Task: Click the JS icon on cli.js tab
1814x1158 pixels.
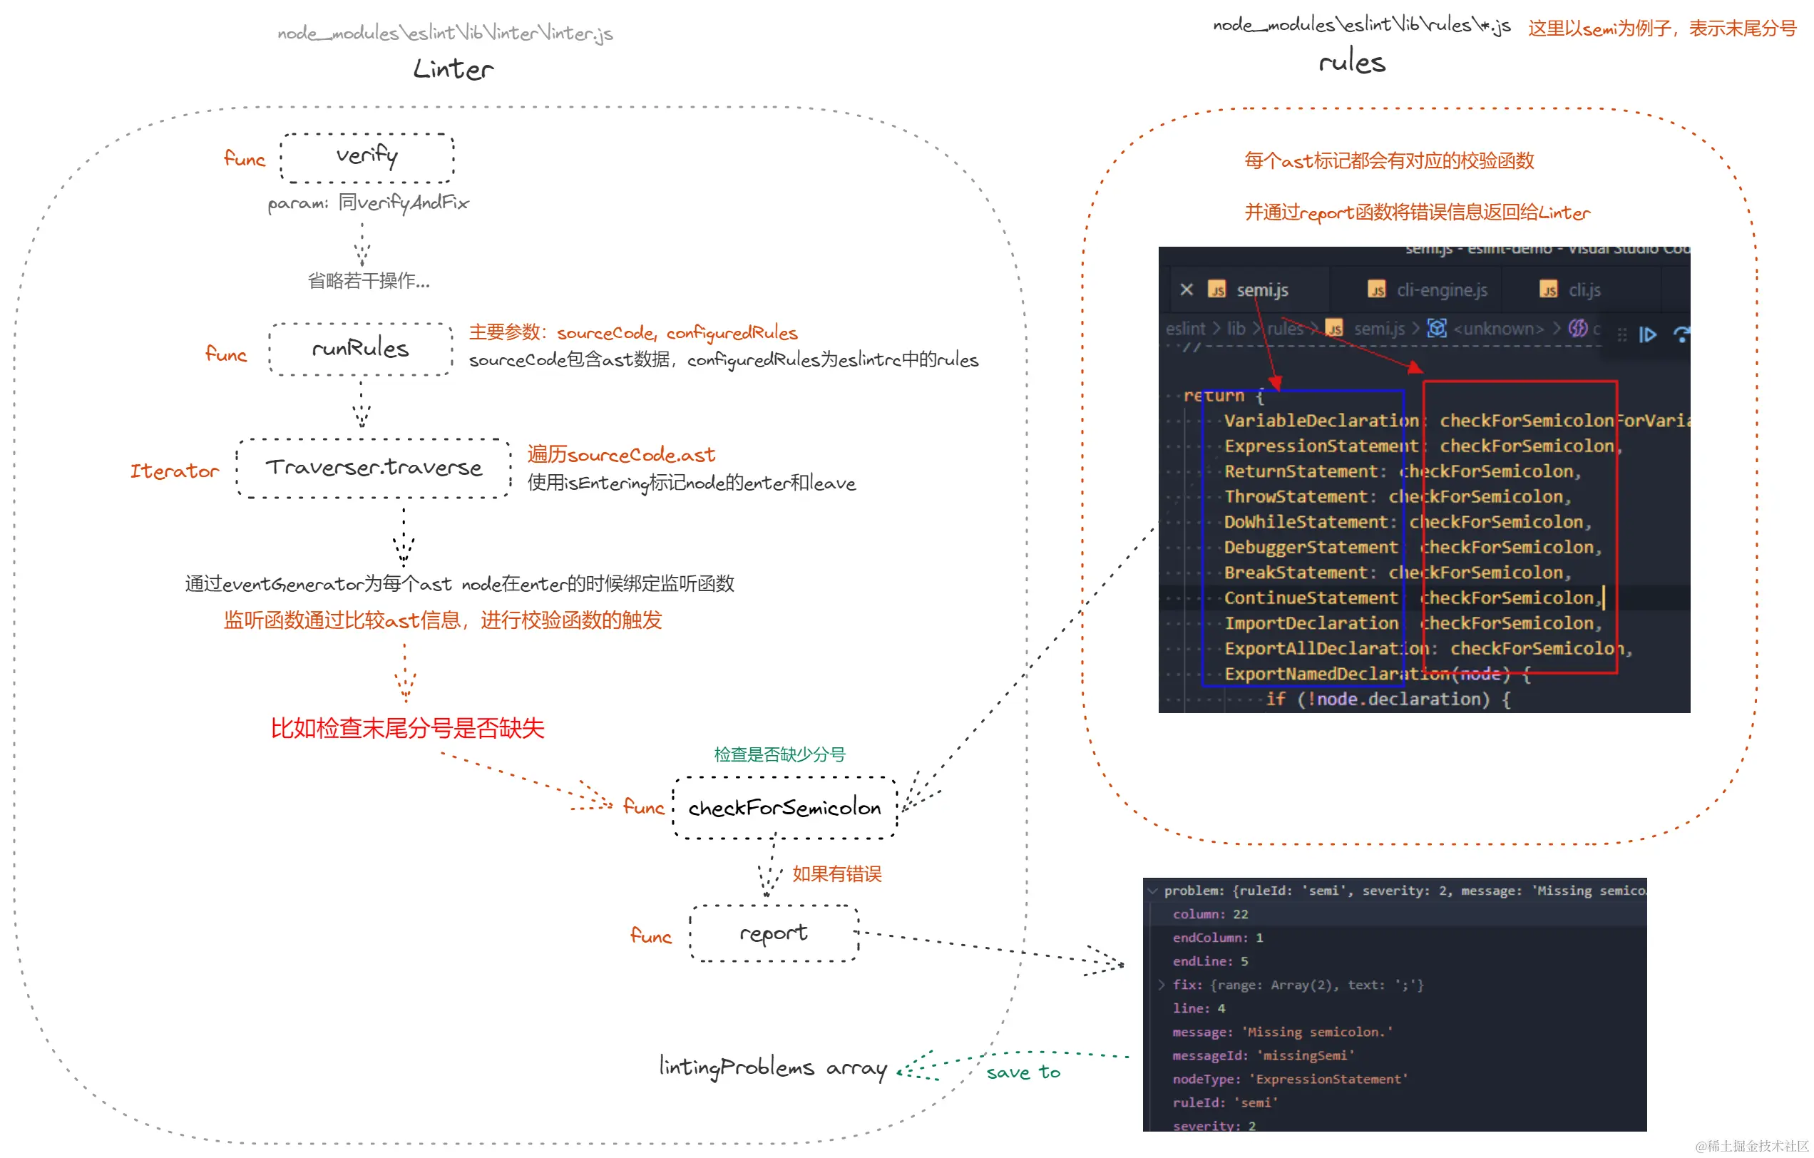Action: [x=1549, y=290]
